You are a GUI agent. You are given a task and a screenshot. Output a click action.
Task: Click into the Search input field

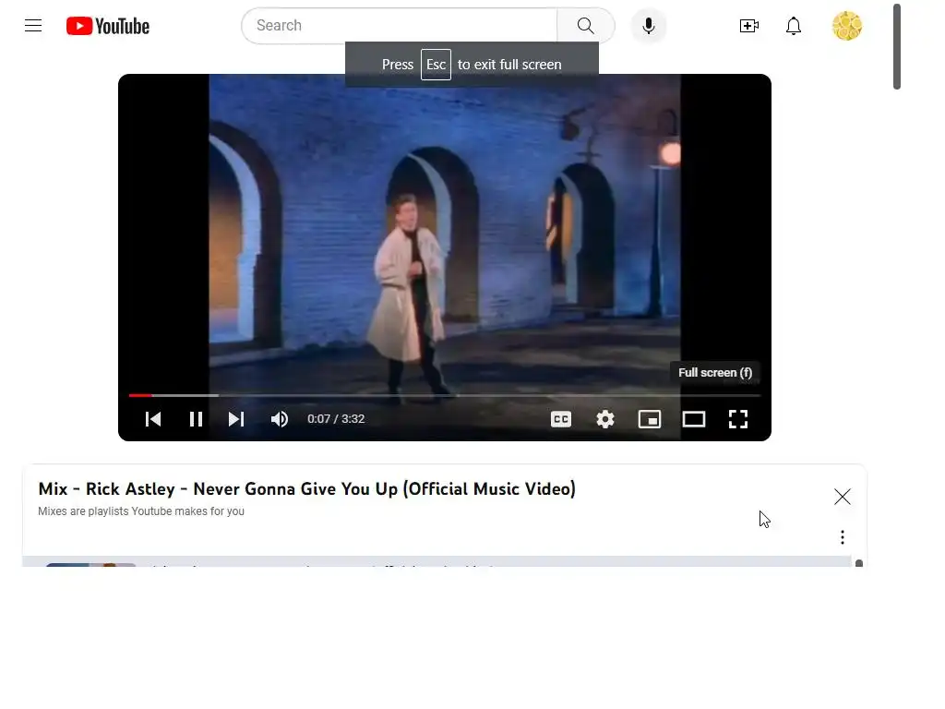click(400, 25)
